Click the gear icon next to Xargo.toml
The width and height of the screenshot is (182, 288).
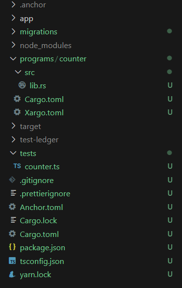tap(17, 112)
